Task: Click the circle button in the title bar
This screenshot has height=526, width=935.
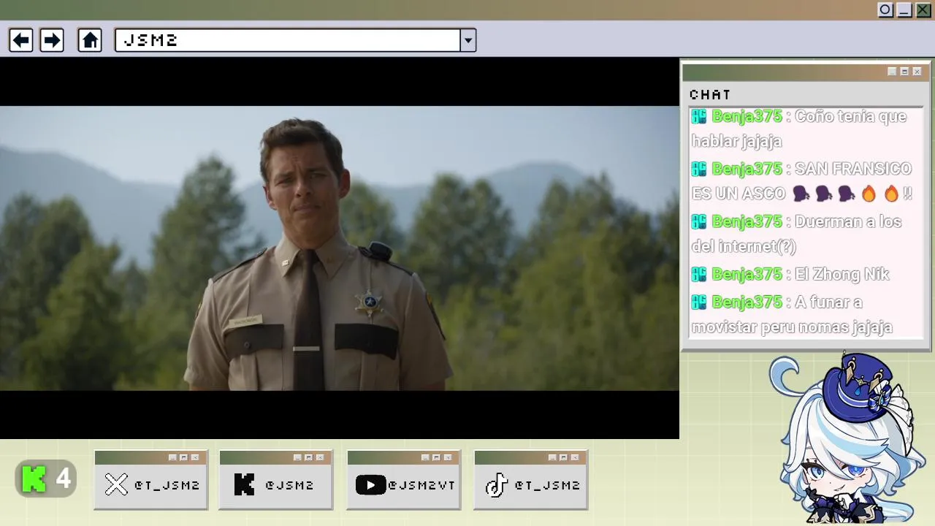Action: [885, 10]
